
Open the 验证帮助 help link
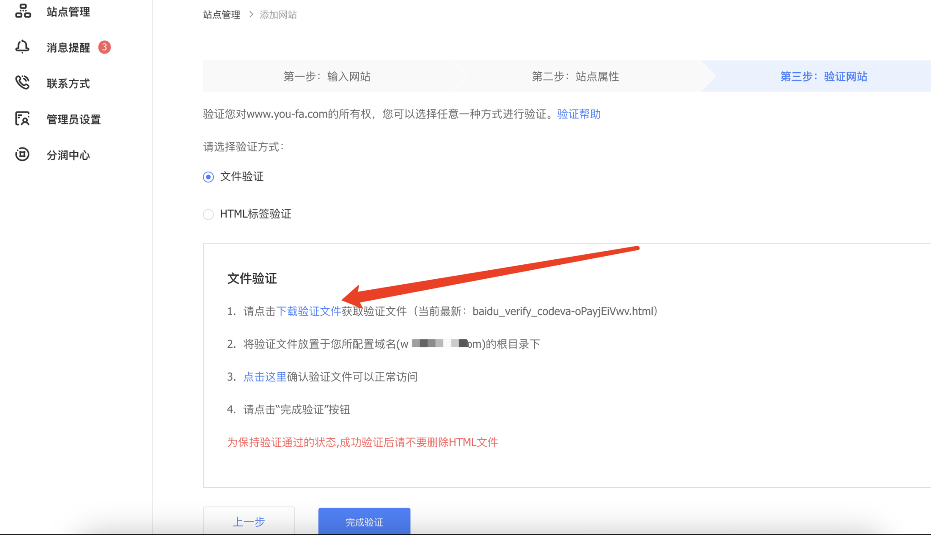tap(579, 114)
